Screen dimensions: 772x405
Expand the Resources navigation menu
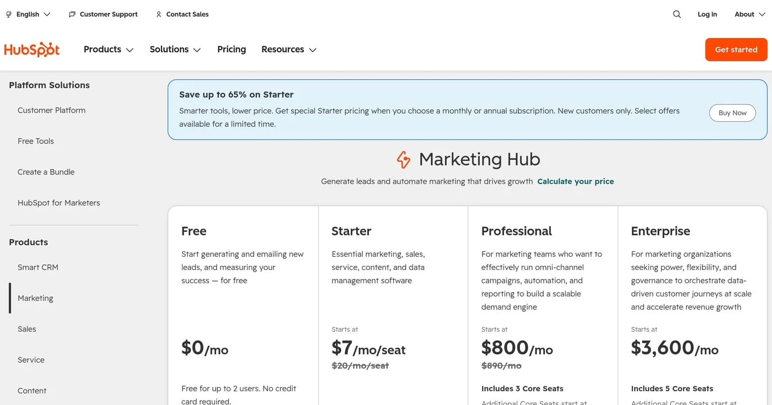(289, 50)
